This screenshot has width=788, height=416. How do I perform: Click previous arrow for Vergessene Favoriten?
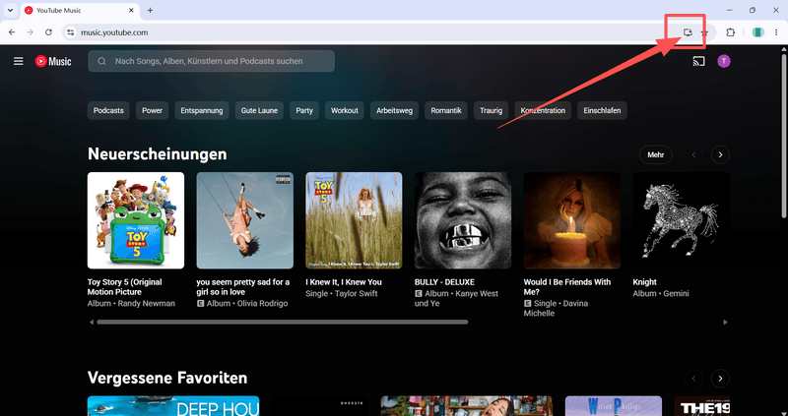tap(694, 378)
